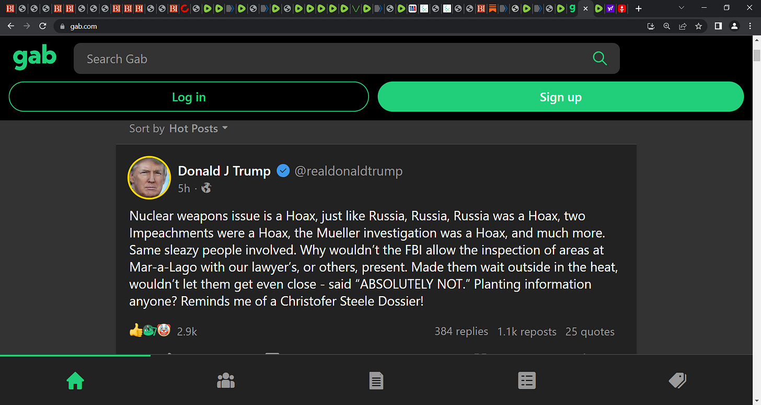Viewport: 761px width, 405px height.
Task: Switch to the red microphone icon tab
Action: click(x=621, y=9)
